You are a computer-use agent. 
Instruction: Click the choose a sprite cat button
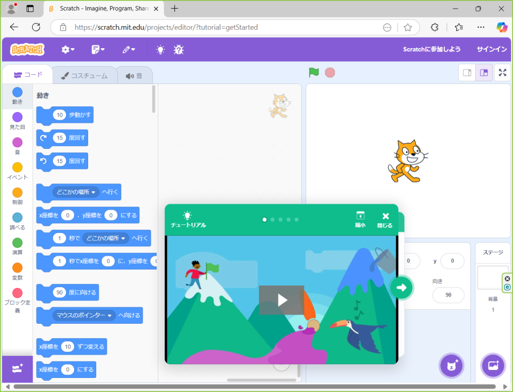[451, 365]
